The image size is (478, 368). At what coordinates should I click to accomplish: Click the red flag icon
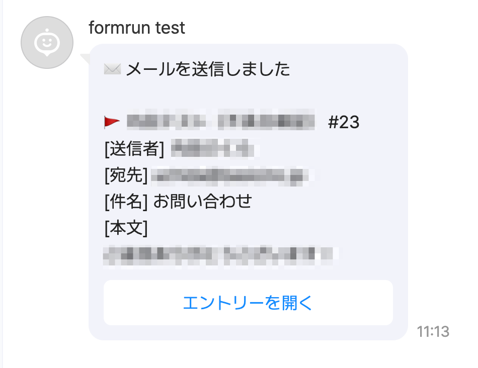[112, 122]
